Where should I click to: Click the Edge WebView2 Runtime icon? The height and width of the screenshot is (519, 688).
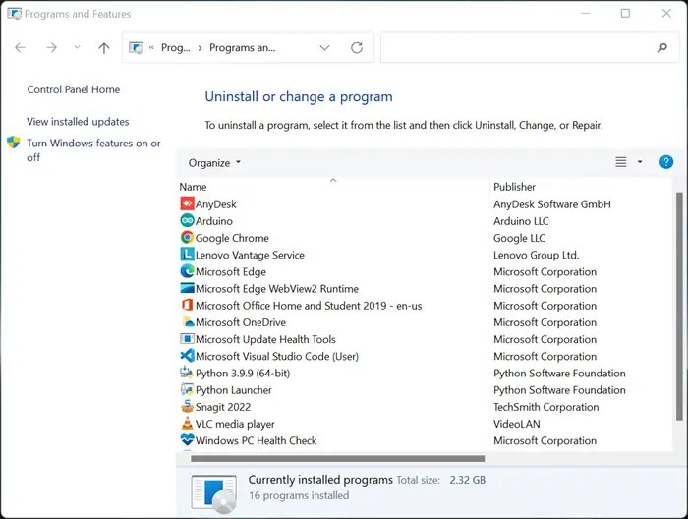(x=187, y=288)
